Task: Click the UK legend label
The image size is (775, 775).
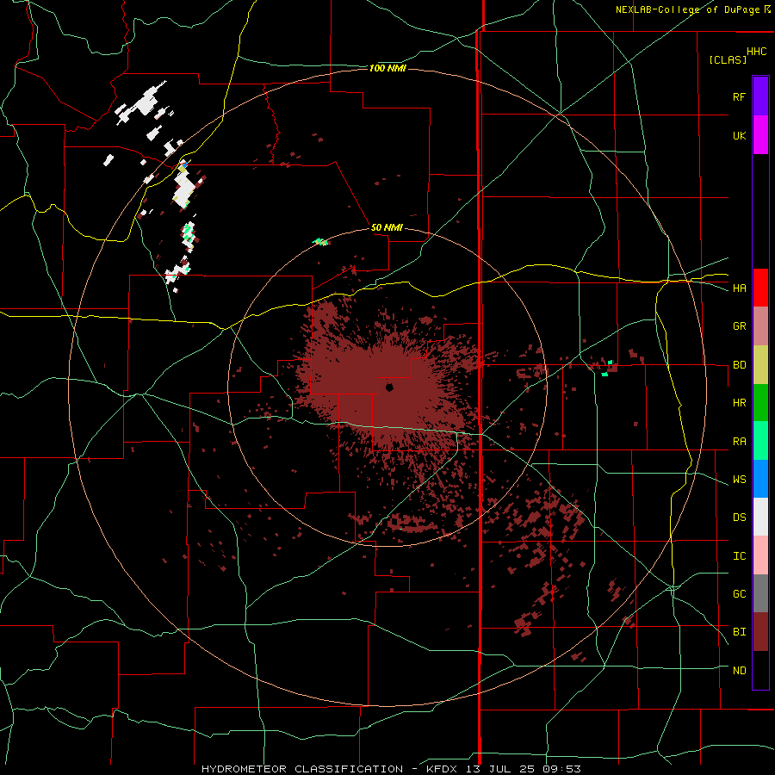Action: pos(739,135)
